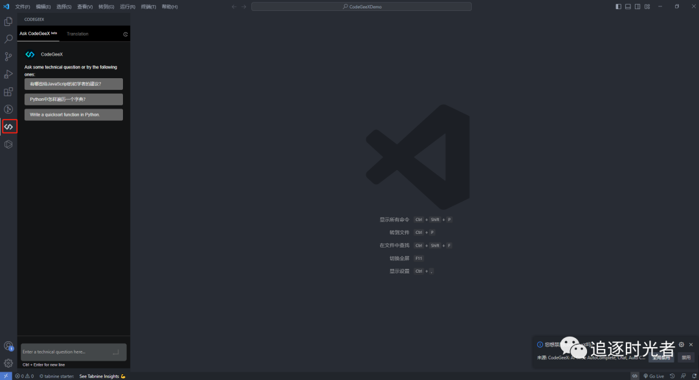
Task: Open the Git Graph activity bar icon
Action: pyautogui.click(x=8, y=109)
